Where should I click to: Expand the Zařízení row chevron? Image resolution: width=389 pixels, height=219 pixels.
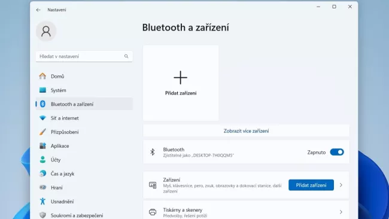click(x=341, y=185)
